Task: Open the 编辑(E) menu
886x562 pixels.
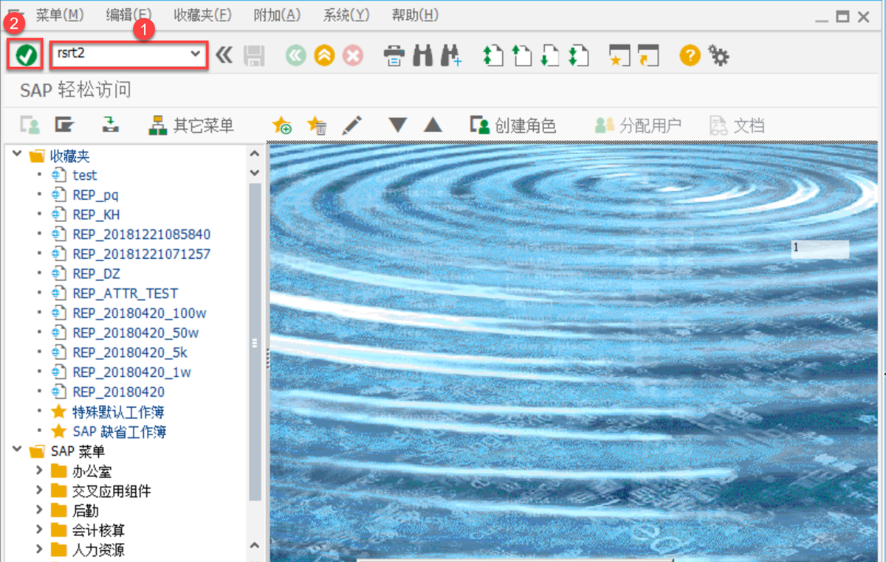Action: (x=128, y=15)
